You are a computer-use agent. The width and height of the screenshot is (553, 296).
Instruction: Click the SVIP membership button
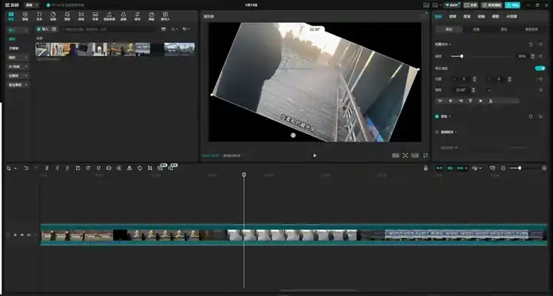click(452, 5)
